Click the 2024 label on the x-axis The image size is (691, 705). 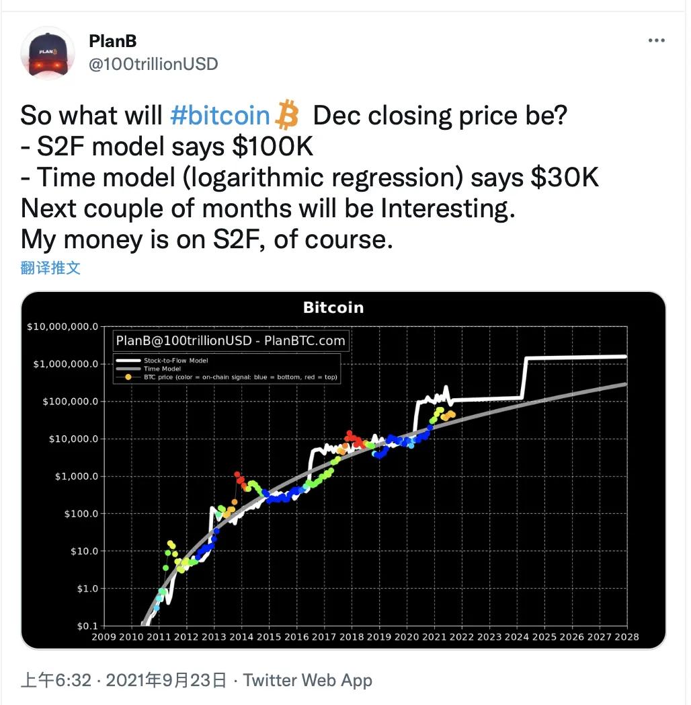tap(517, 636)
